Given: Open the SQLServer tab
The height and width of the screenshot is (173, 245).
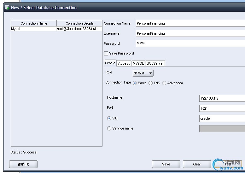Looking at the screenshot, I should 155,63.
